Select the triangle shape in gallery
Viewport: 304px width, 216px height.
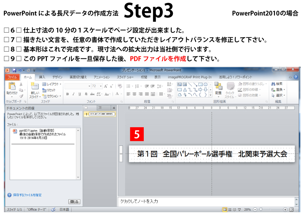tap(185, 90)
